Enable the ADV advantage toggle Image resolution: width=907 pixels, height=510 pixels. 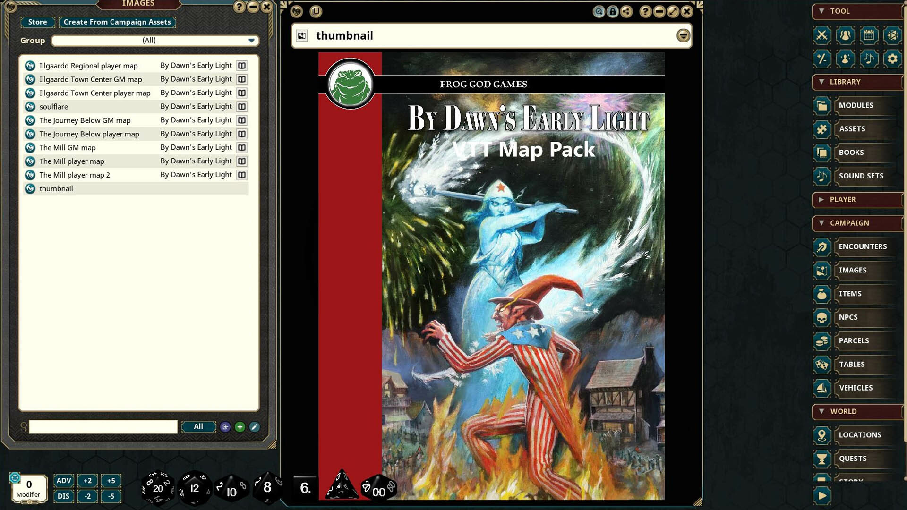63,480
